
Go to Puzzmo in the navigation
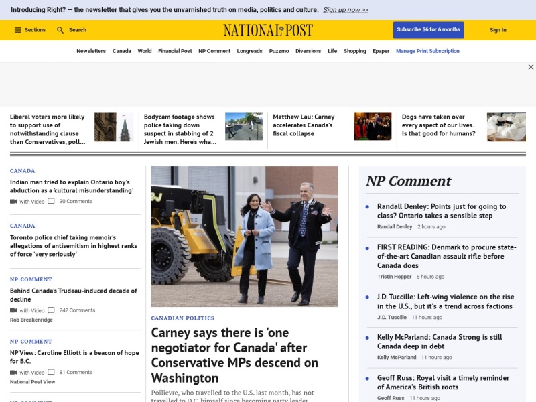tap(279, 51)
